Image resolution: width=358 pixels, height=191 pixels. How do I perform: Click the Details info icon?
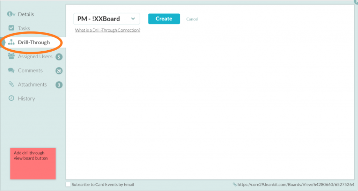click(10, 14)
